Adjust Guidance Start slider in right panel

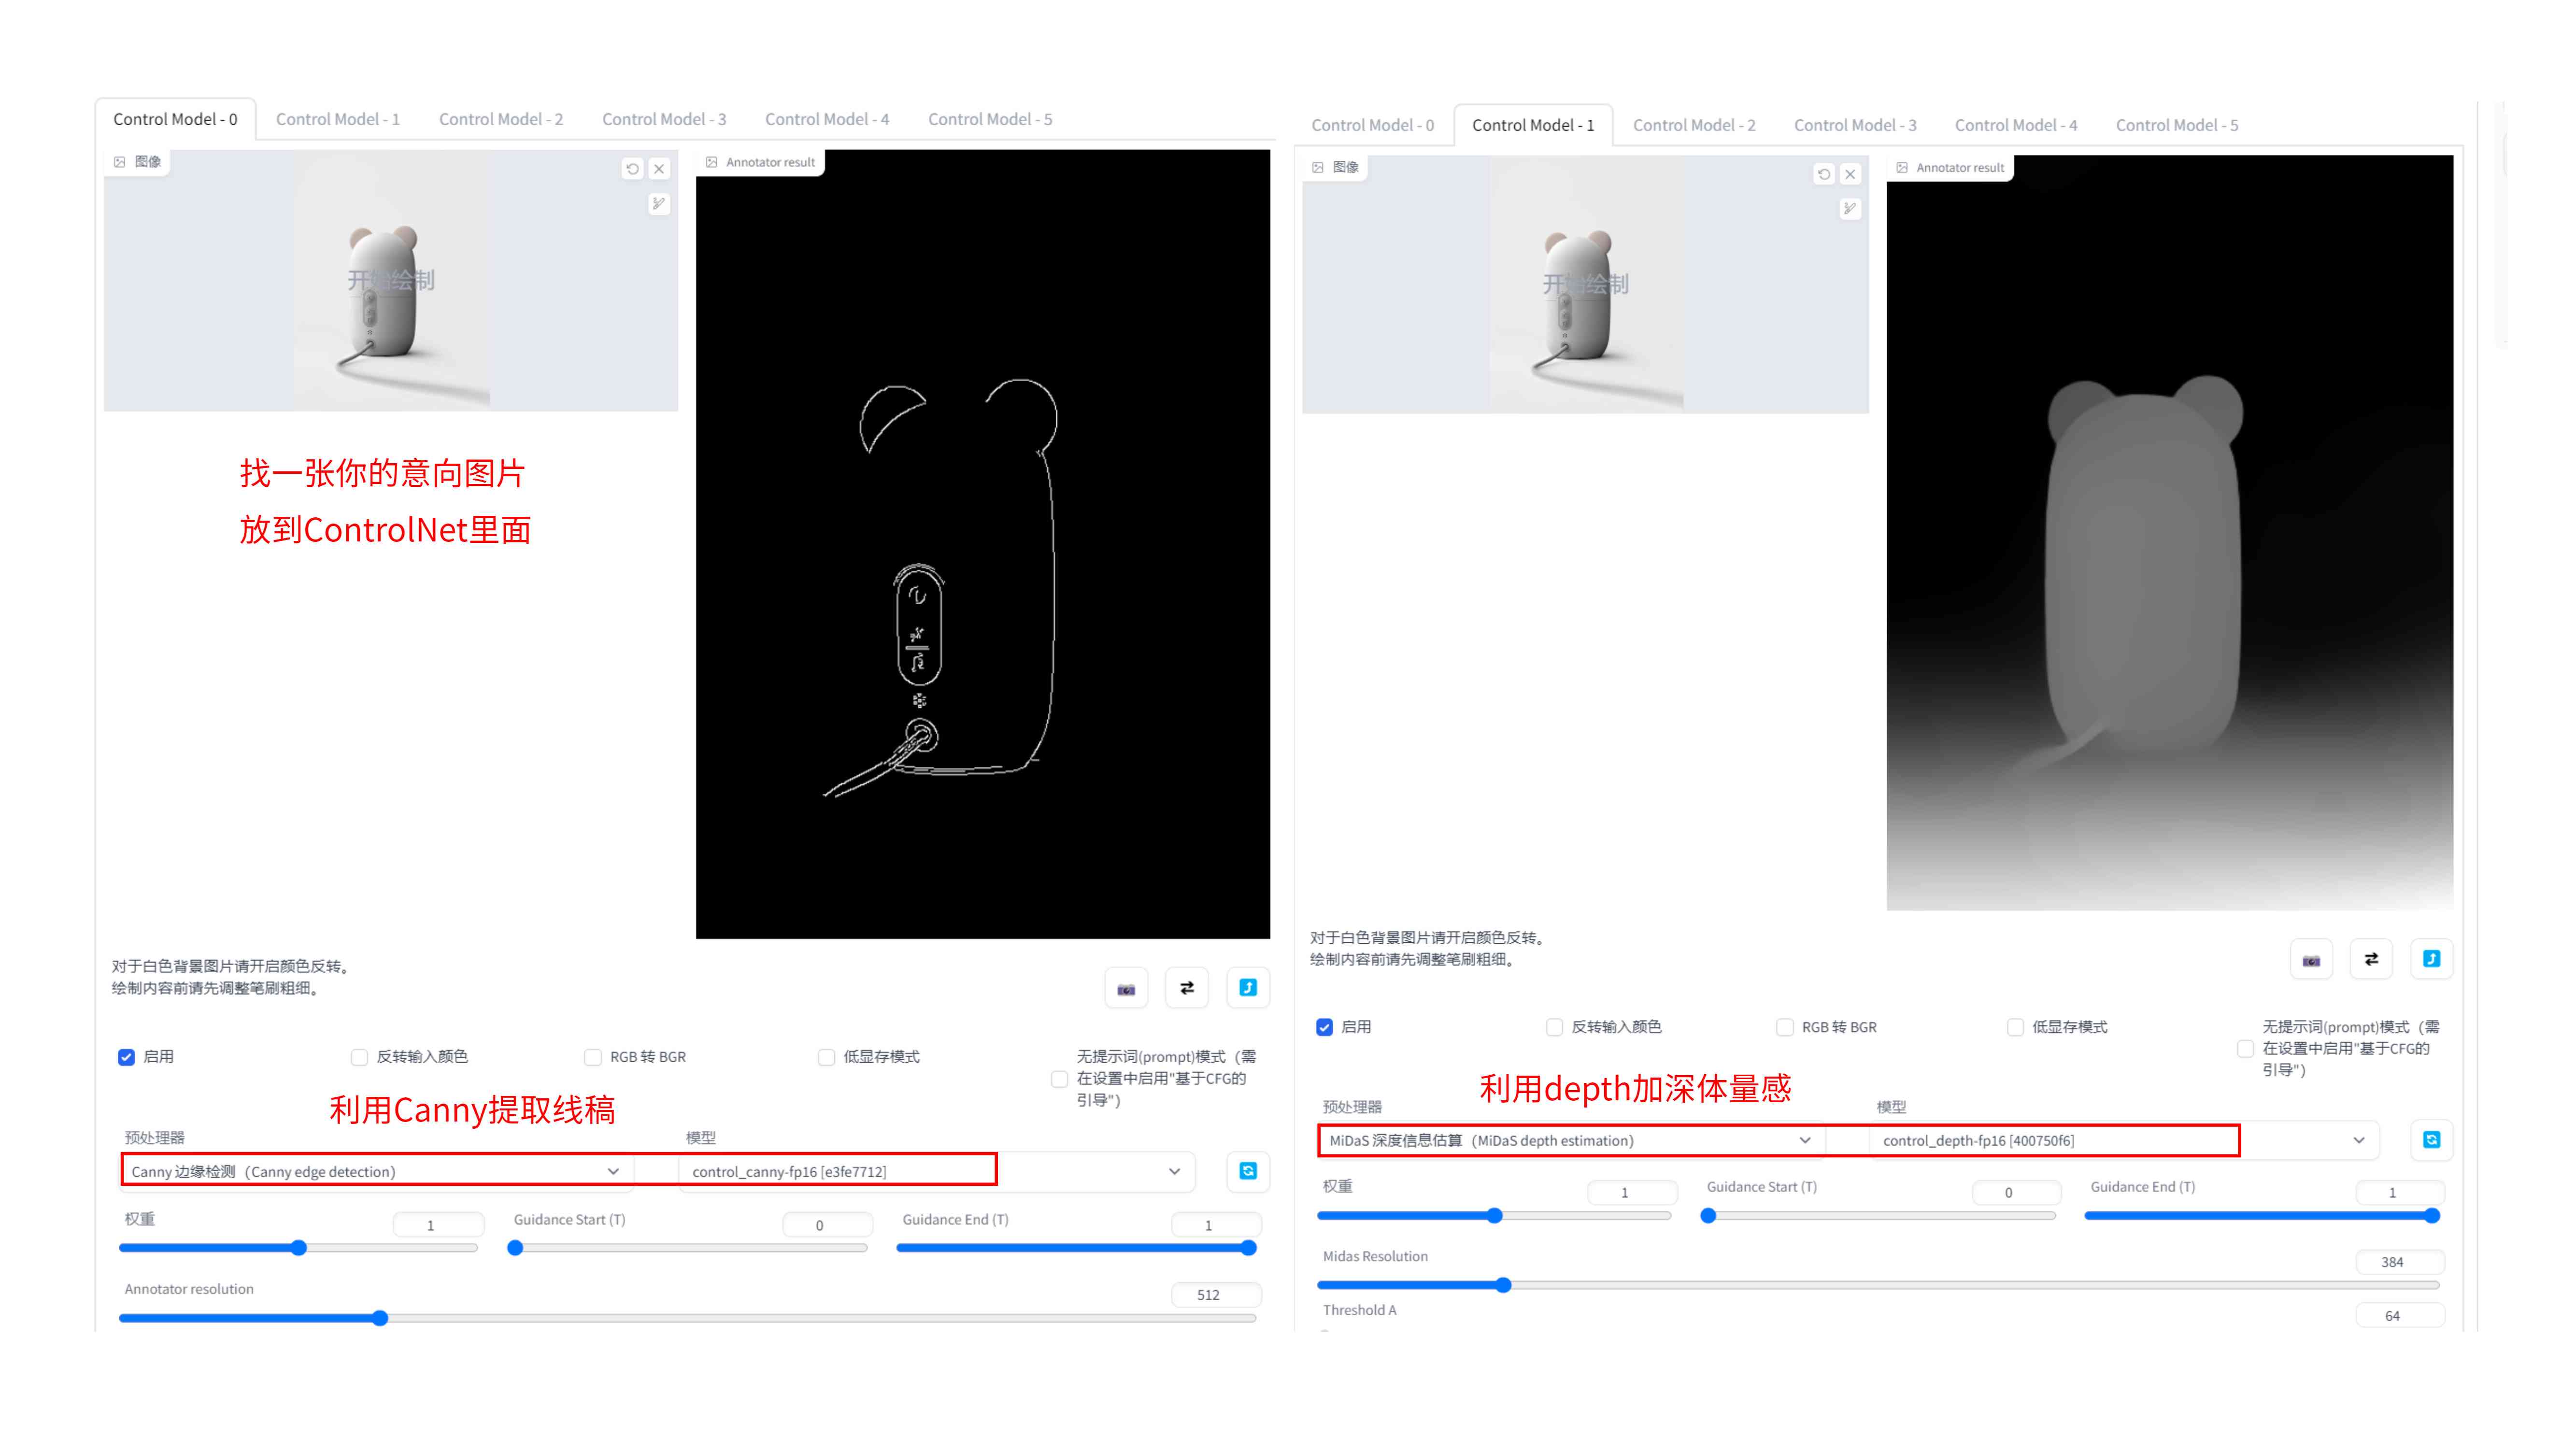(1879, 1216)
